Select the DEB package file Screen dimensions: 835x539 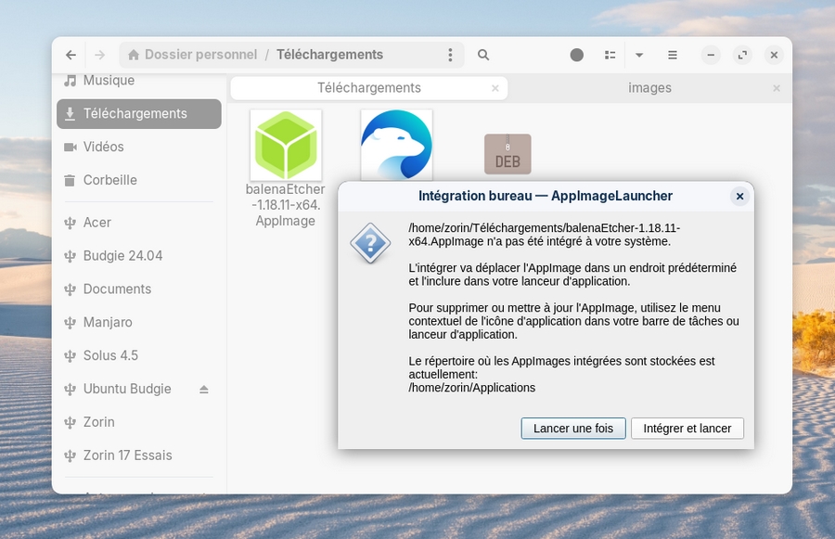click(x=507, y=154)
